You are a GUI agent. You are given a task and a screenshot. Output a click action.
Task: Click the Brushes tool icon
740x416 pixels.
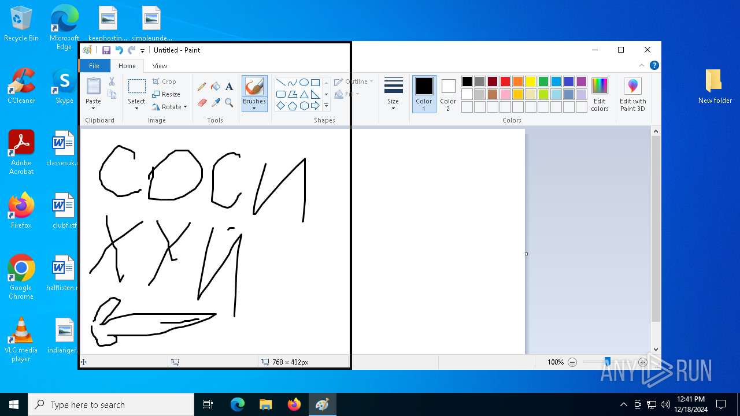tap(254, 87)
